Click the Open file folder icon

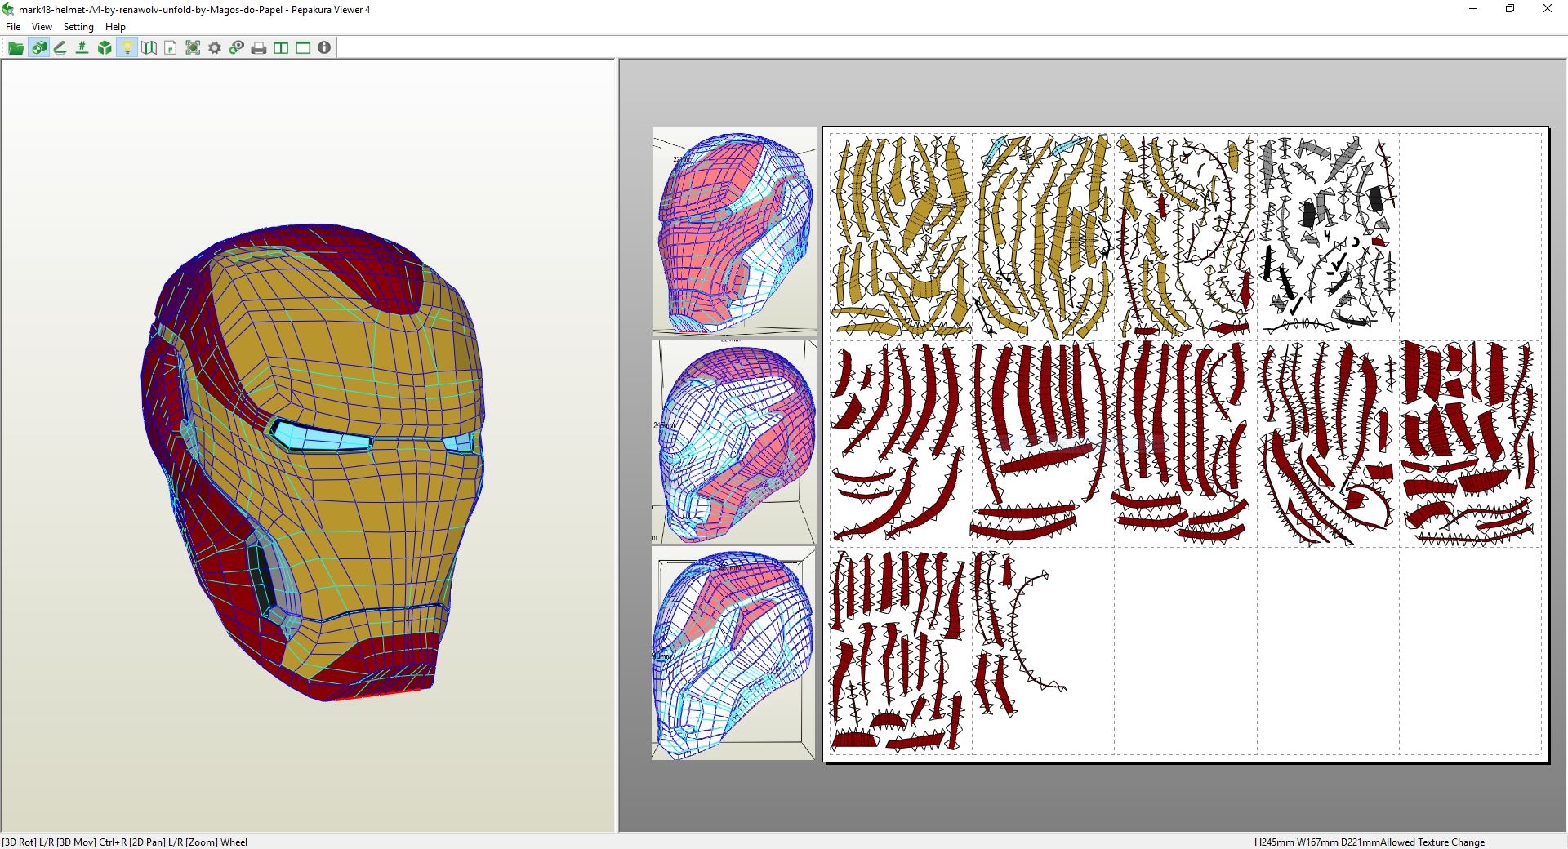16,48
